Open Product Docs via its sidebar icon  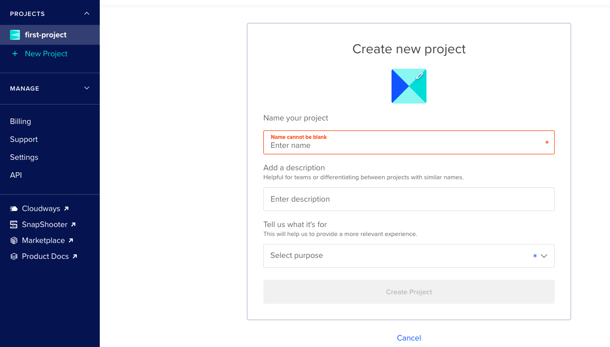click(13, 256)
